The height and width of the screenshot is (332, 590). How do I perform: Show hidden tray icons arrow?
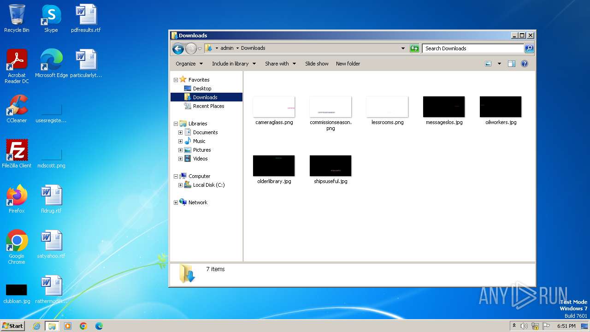[x=514, y=326]
